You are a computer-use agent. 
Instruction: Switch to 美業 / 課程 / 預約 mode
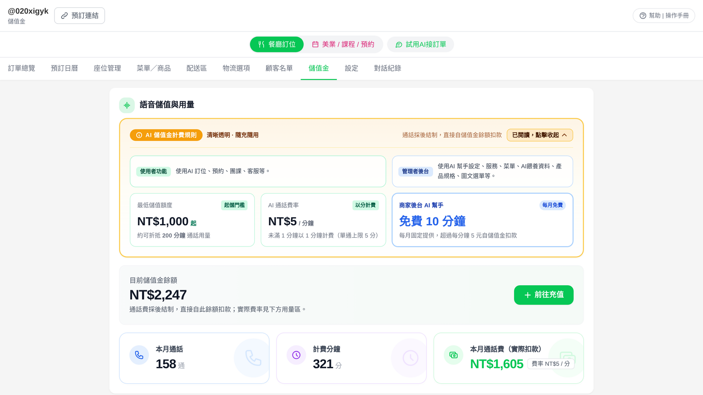click(x=343, y=44)
